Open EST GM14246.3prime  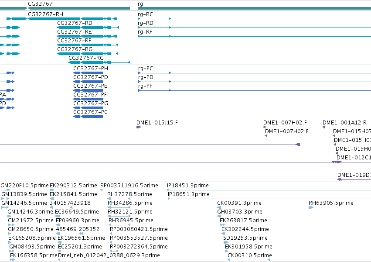[30, 212]
